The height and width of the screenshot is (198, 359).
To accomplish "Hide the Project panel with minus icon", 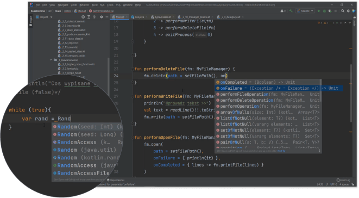I will (106, 17).
